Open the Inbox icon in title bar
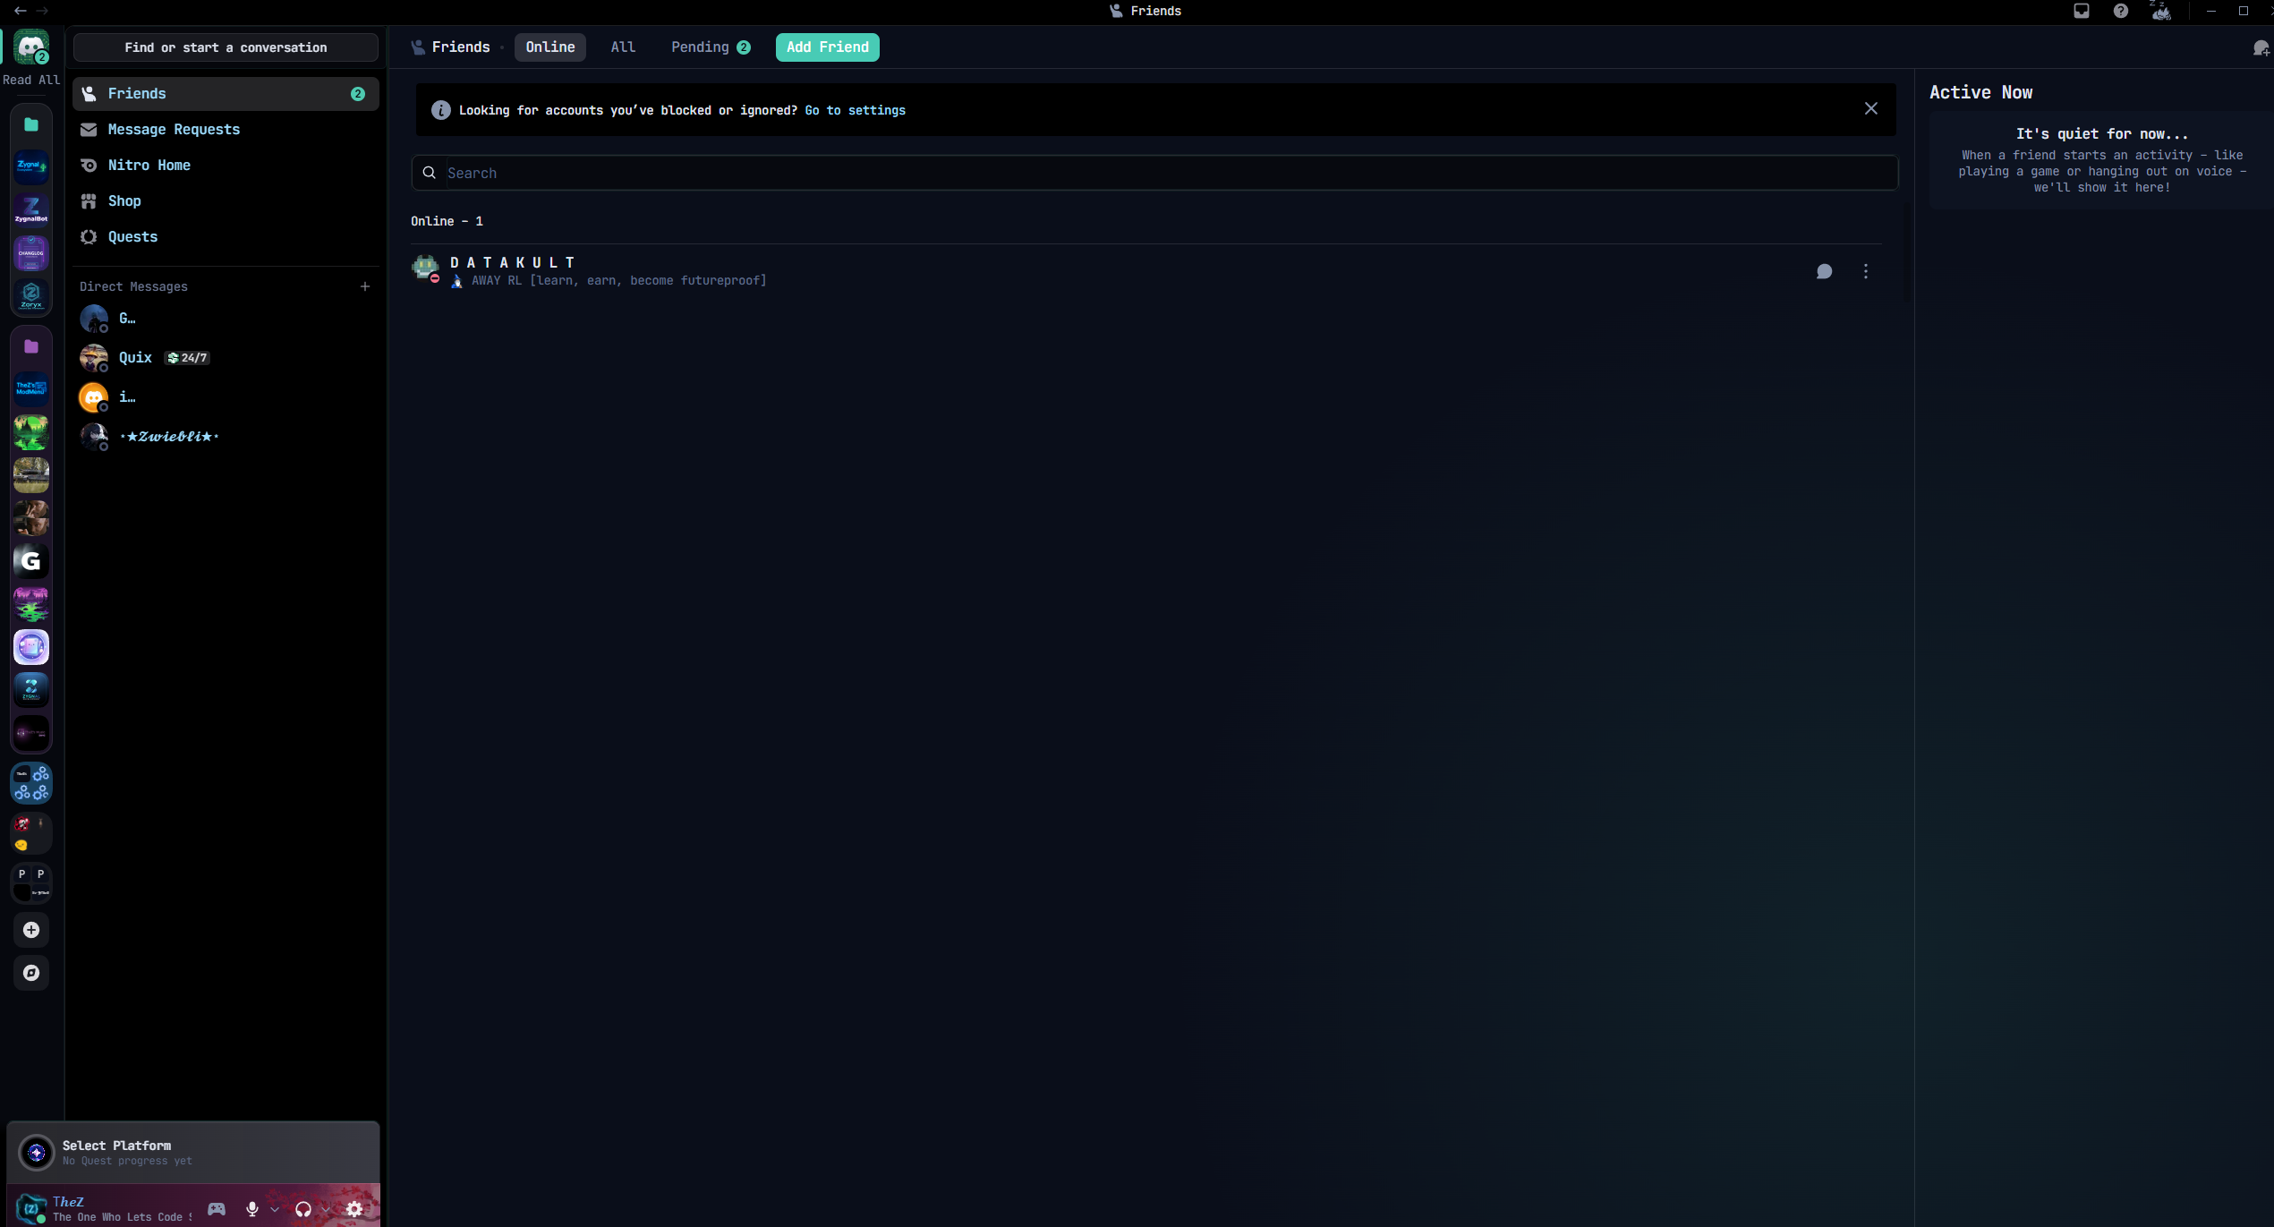Screen dimensions: 2274x1227 coord(2082,11)
